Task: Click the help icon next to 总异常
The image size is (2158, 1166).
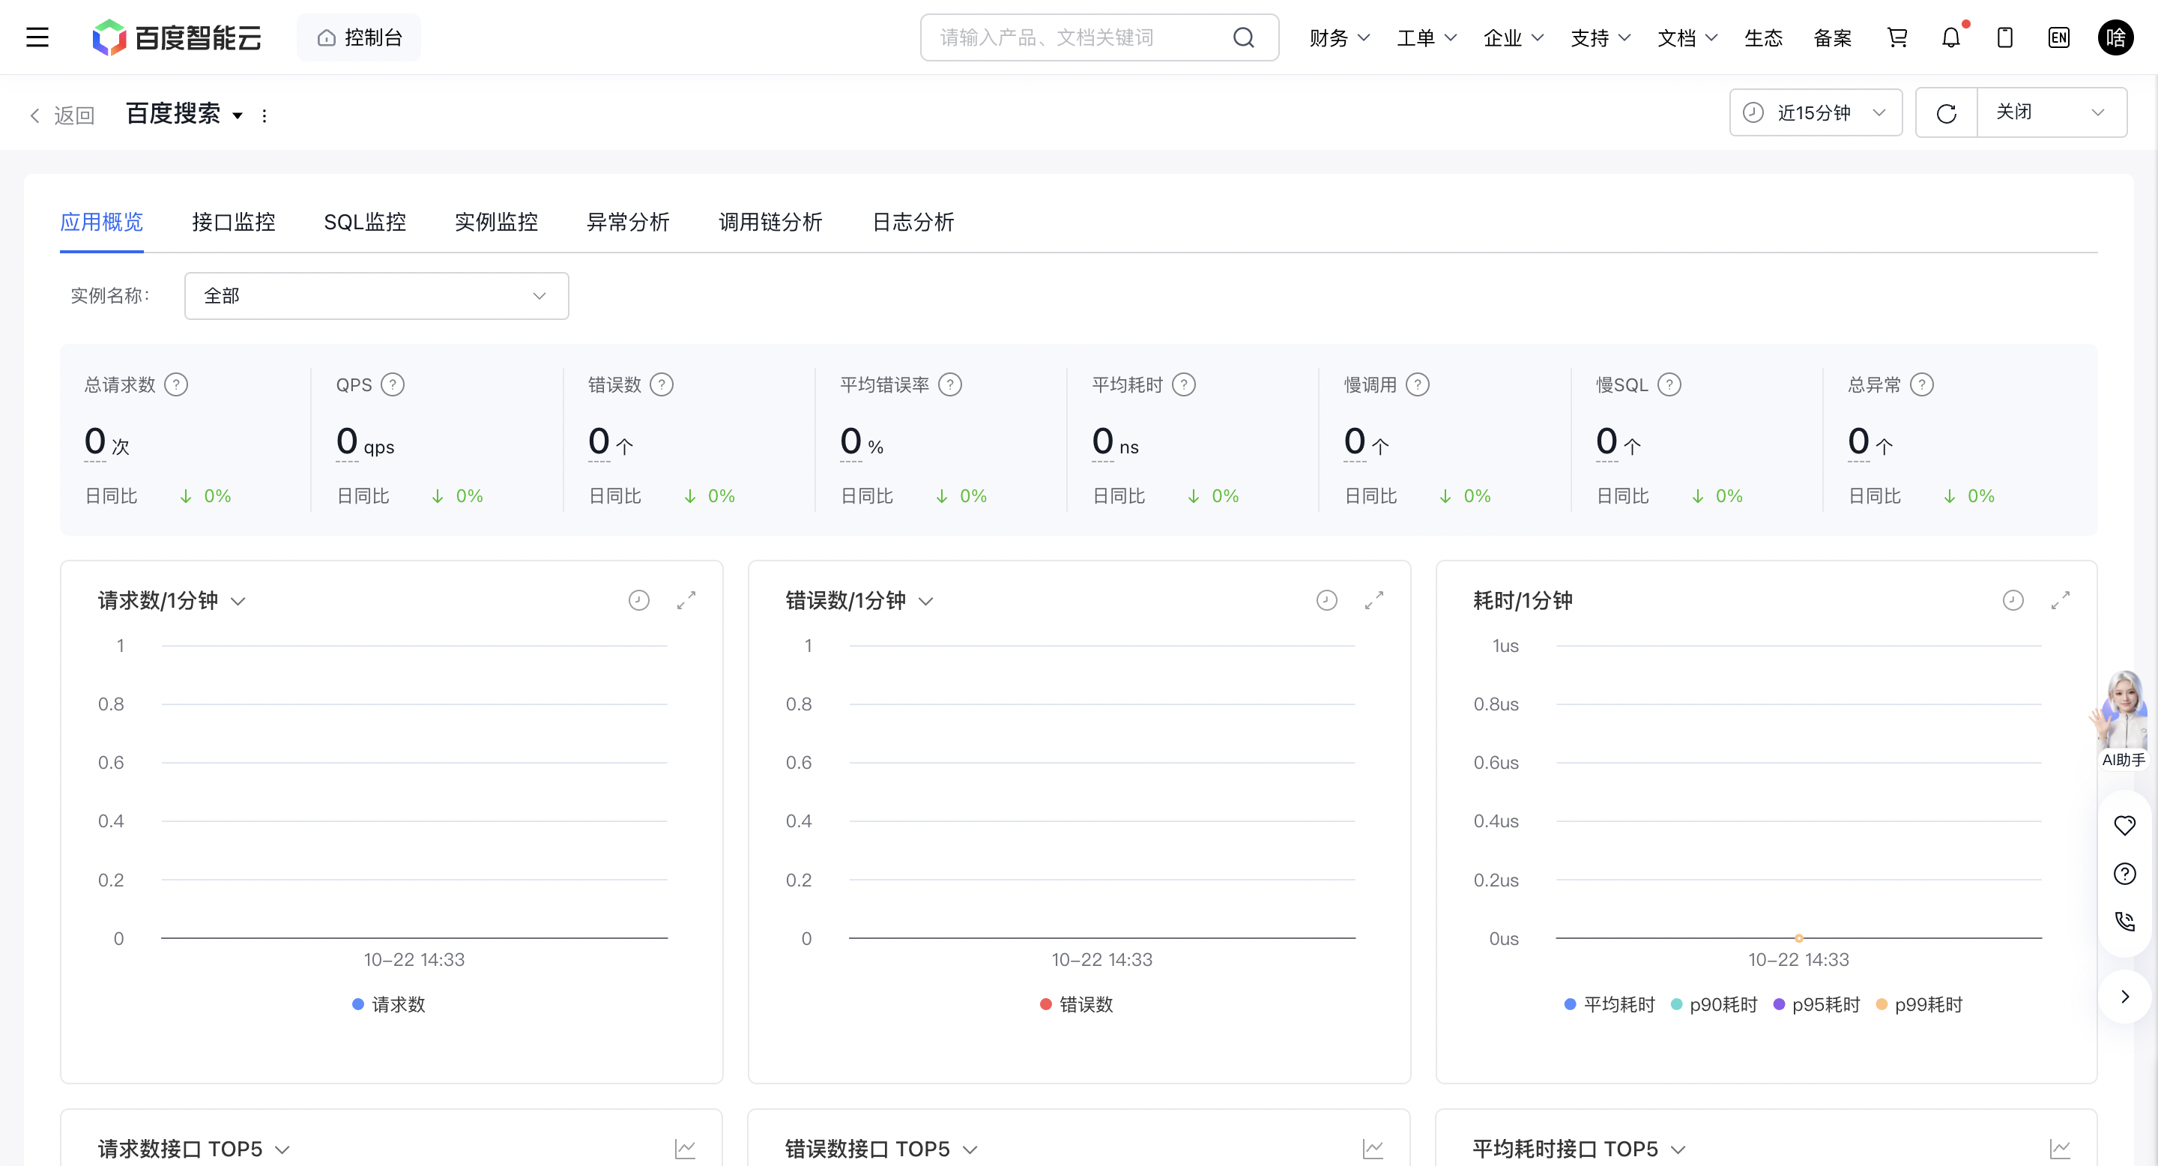Action: (1922, 384)
